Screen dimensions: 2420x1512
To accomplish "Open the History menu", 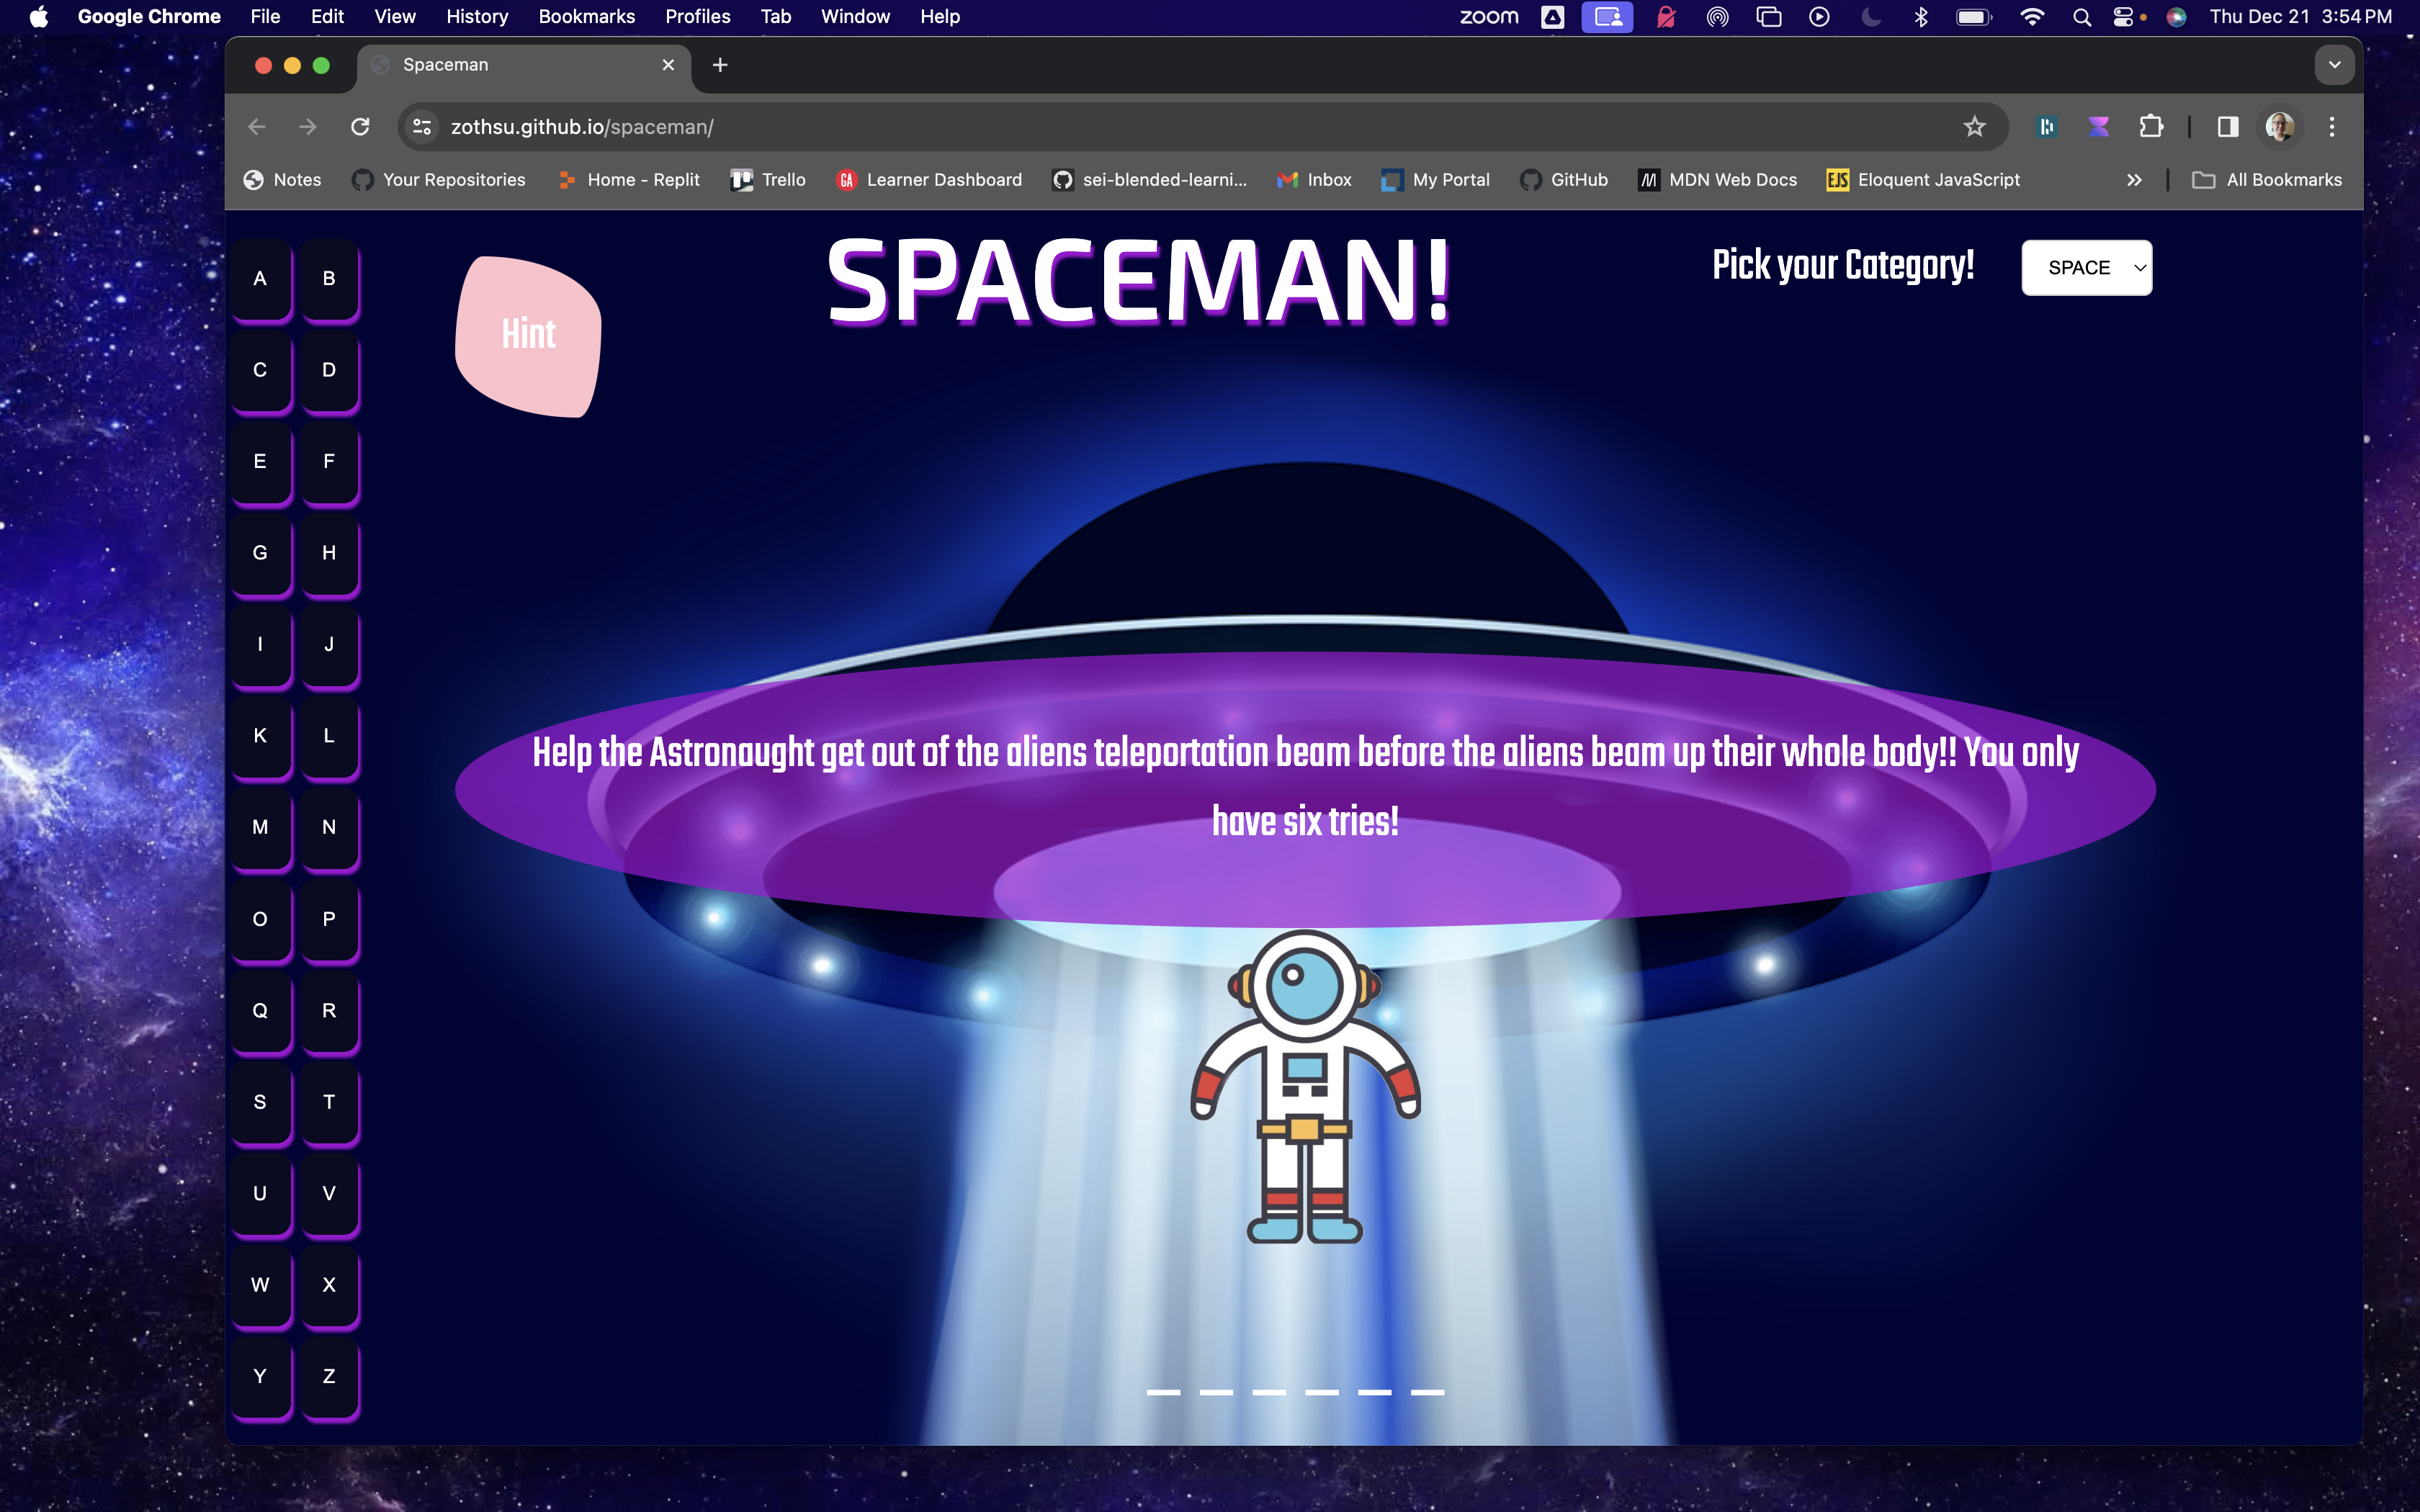I will (477, 17).
